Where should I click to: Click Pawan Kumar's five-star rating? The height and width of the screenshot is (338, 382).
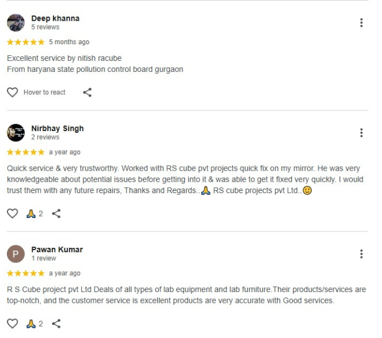point(25,273)
